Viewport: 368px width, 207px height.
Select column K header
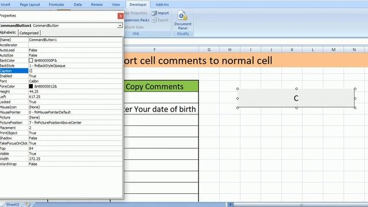tap(292, 49)
